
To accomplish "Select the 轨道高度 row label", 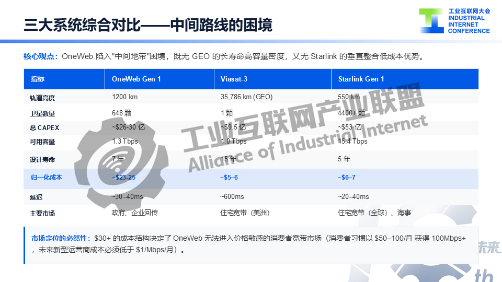I will coord(42,98).
